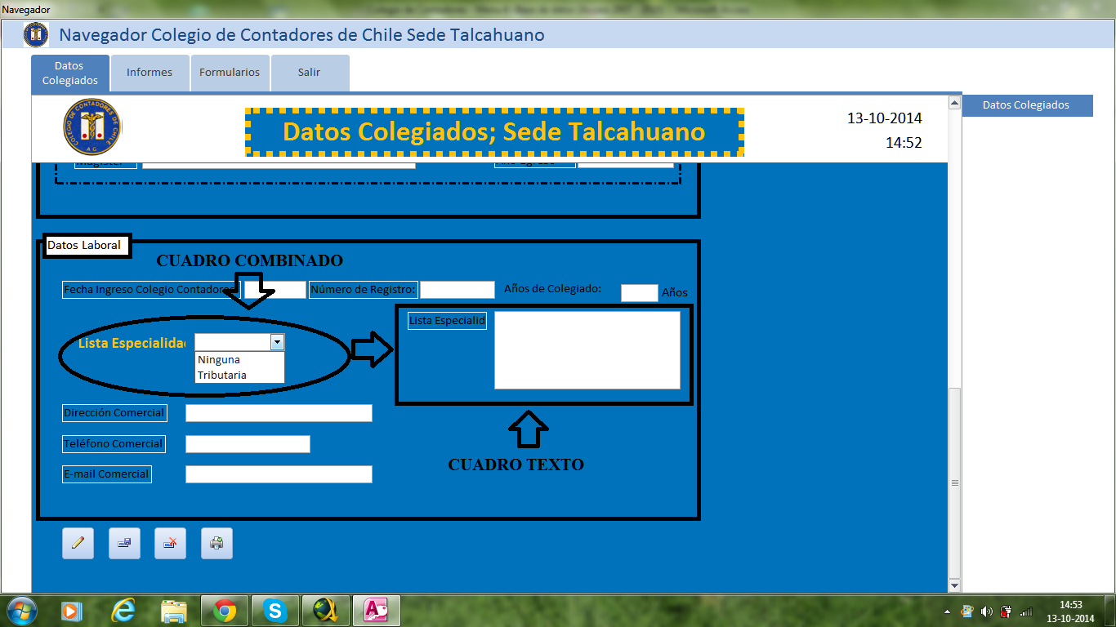Image resolution: width=1116 pixels, height=627 pixels.
Task: Switch to the Formularios tab
Action: (230, 73)
